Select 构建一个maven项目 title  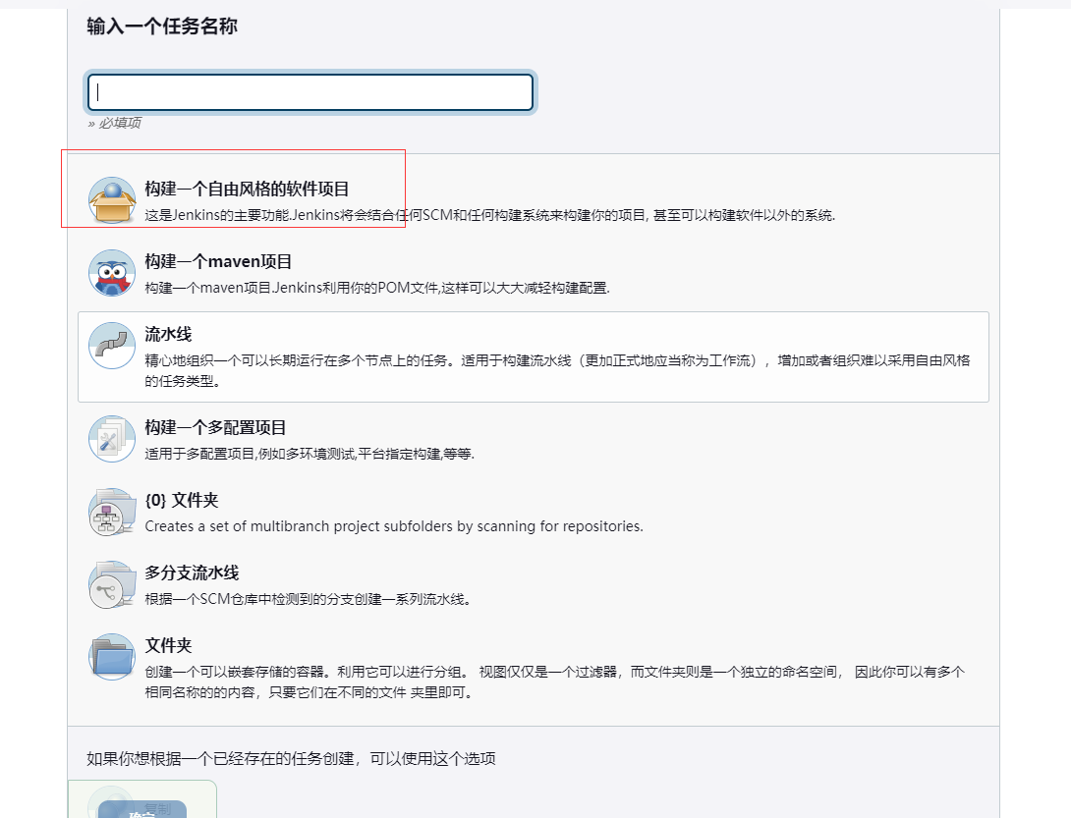(218, 261)
